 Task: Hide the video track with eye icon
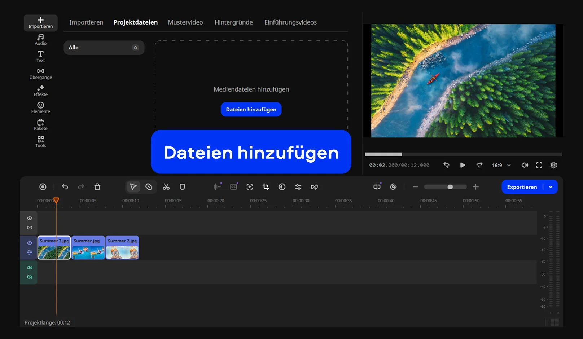click(x=30, y=243)
